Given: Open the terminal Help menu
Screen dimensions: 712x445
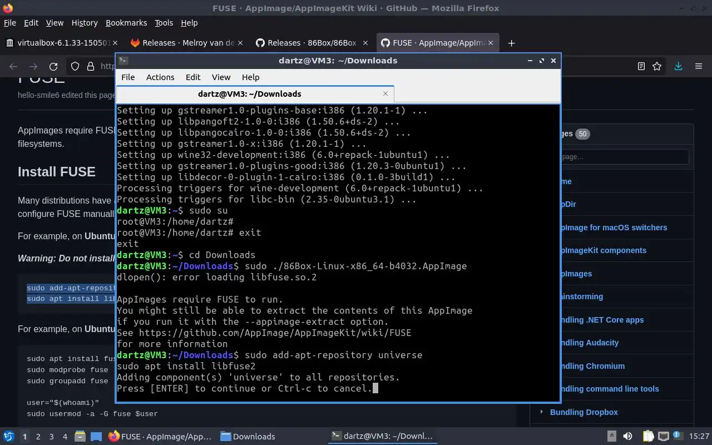Looking at the screenshot, I should coord(250,77).
